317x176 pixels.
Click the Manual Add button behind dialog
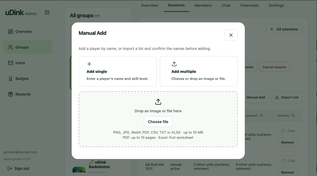coord(256,97)
